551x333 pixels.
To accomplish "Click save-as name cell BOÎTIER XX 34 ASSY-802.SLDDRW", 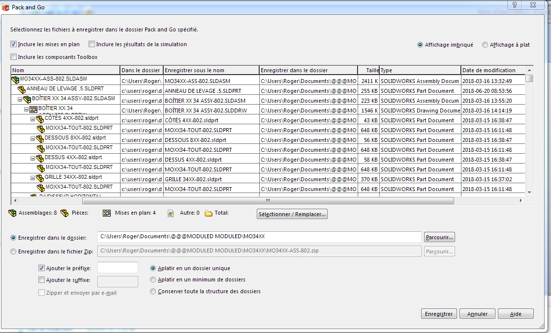I will 211,110.
